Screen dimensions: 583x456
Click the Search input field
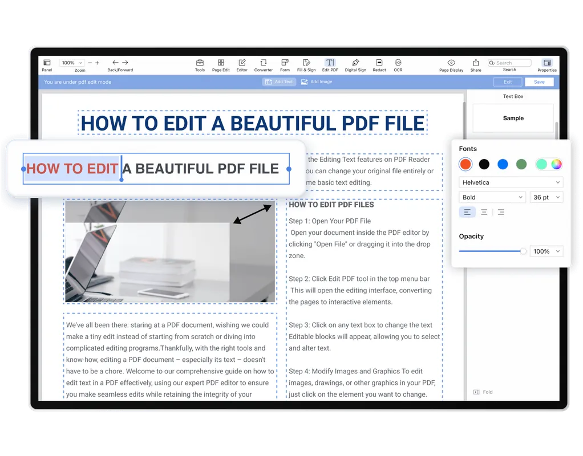click(509, 63)
